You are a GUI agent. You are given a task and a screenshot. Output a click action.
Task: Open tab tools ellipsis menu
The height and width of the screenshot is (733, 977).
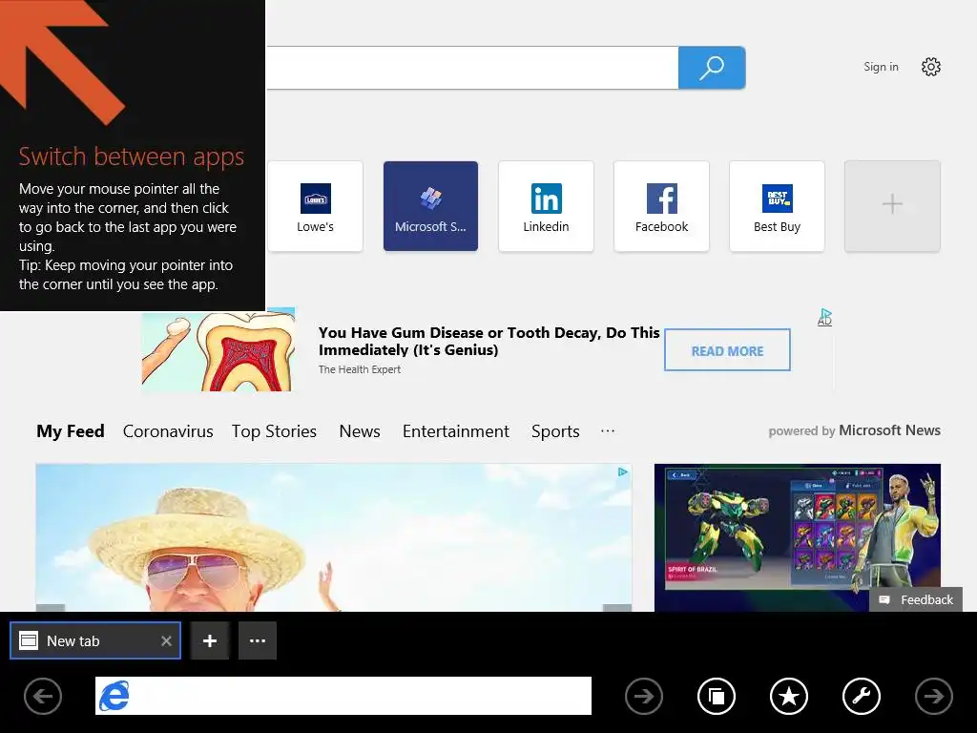(258, 640)
